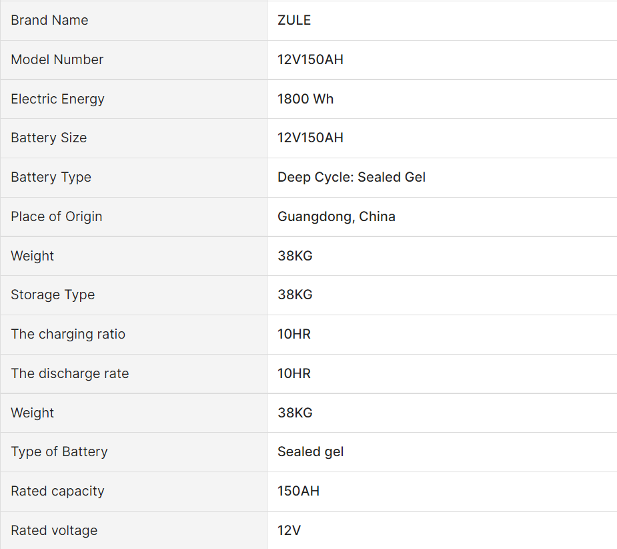Select the 1800 Wh value
617x549 pixels.
305,99
